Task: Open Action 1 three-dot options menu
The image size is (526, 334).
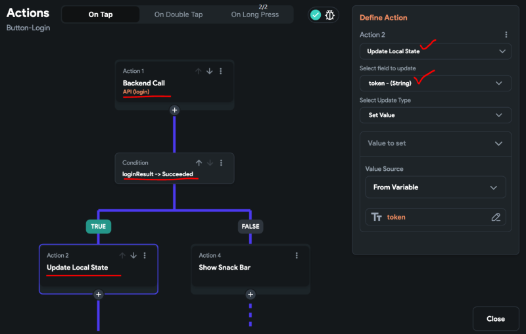Action: point(221,71)
